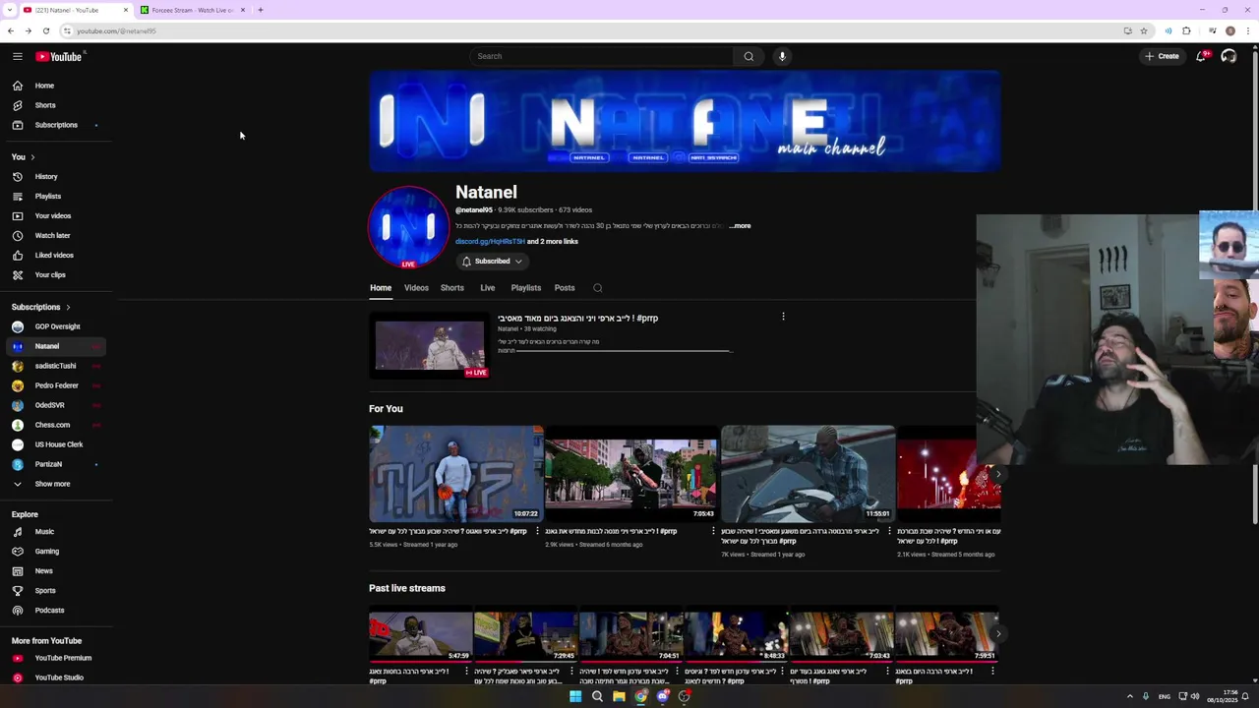Screen dimensions: 1259x708
Task: Switch to the Forcezee Stream browser tab
Action: (x=193, y=10)
